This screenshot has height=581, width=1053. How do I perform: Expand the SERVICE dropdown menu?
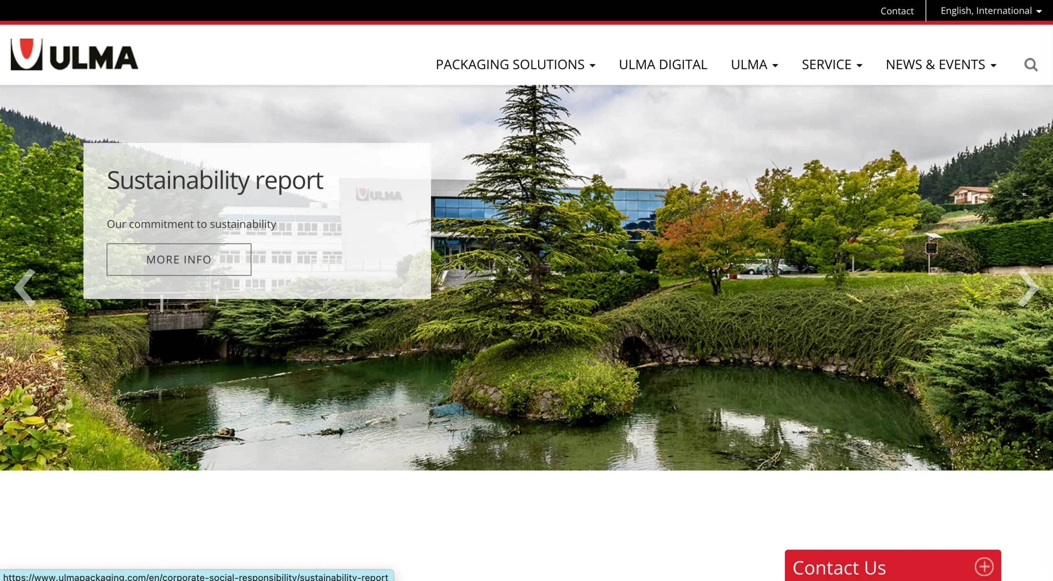click(832, 65)
